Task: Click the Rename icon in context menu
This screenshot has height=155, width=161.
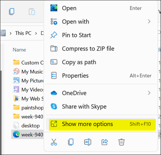Action: 88,142
